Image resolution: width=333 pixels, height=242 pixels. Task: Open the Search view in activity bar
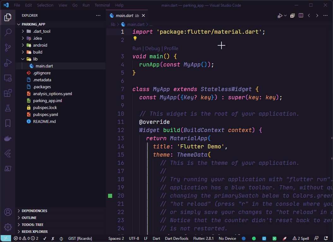(x=8, y=32)
